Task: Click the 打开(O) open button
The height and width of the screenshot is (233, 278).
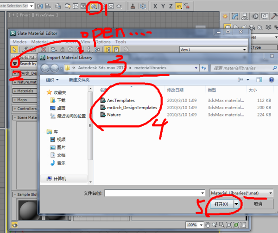Action: coord(221,204)
